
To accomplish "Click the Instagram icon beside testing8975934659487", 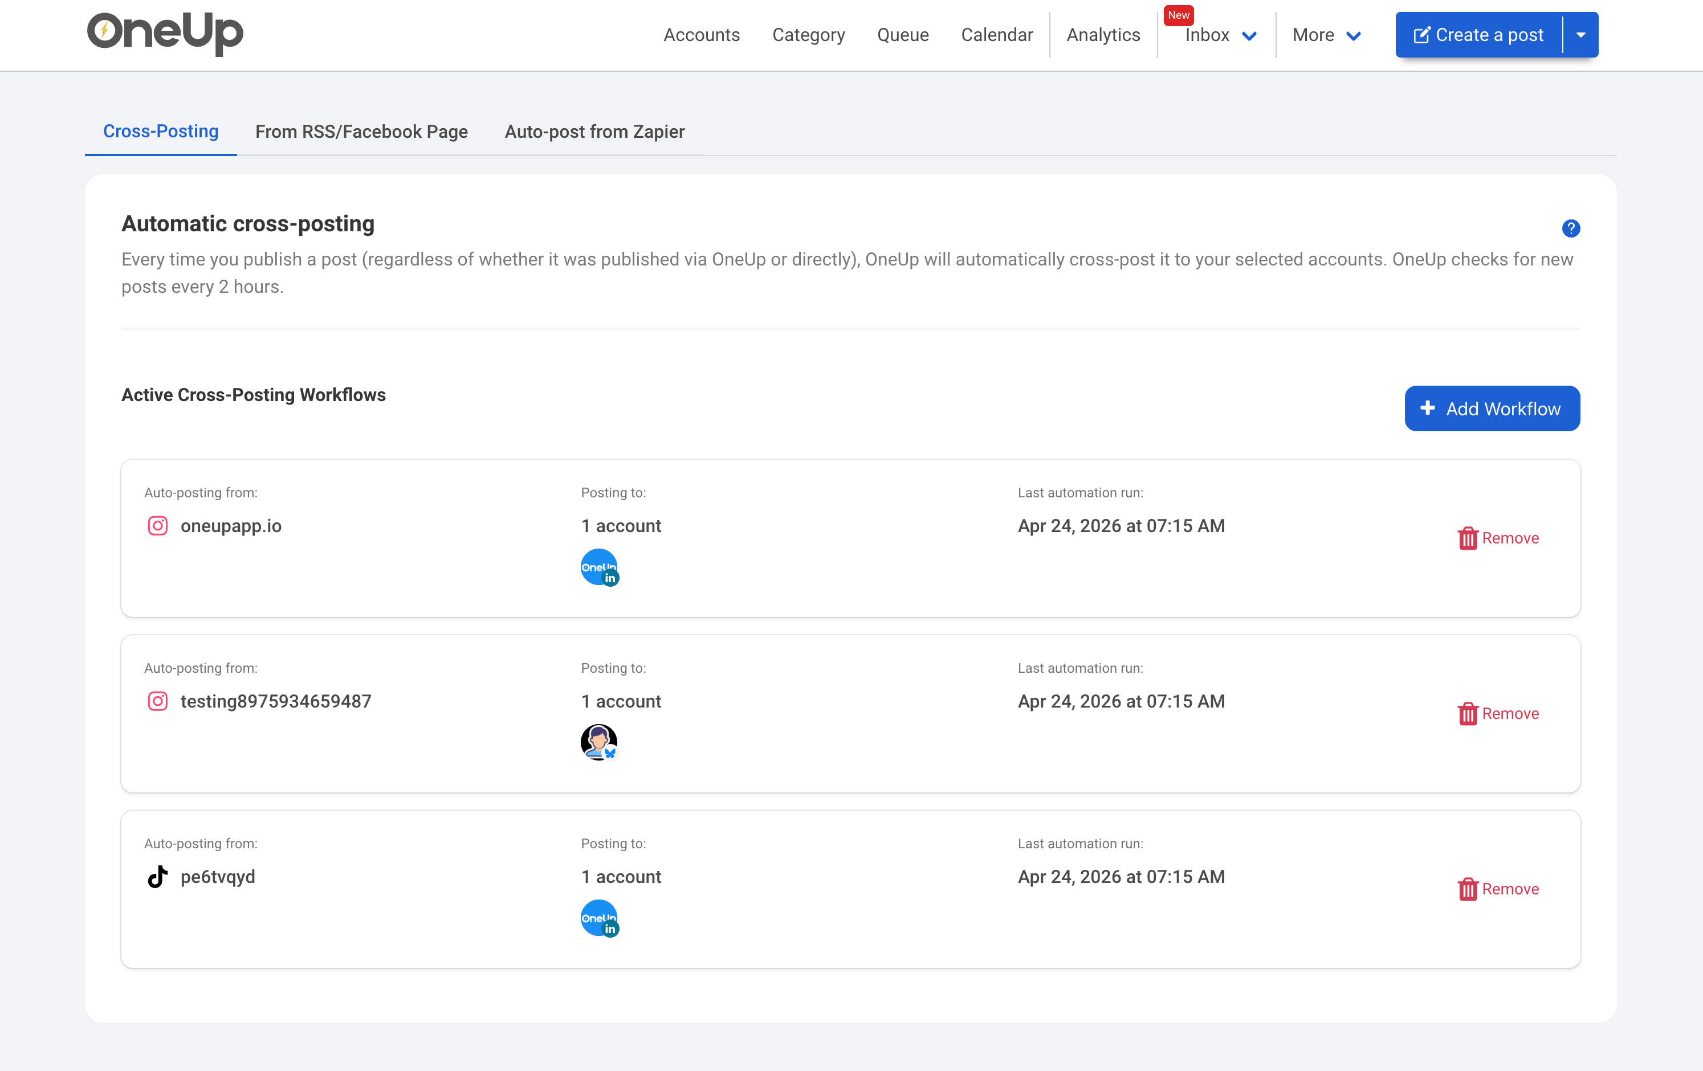I will pos(158,701).
